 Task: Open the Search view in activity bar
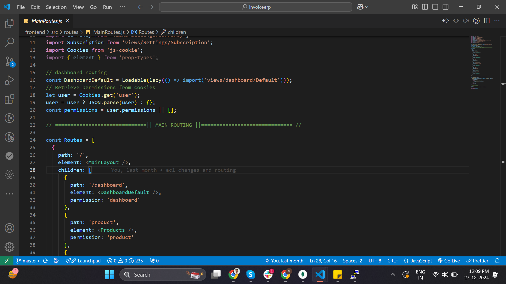pyautogui.click(x=9, y=42)
